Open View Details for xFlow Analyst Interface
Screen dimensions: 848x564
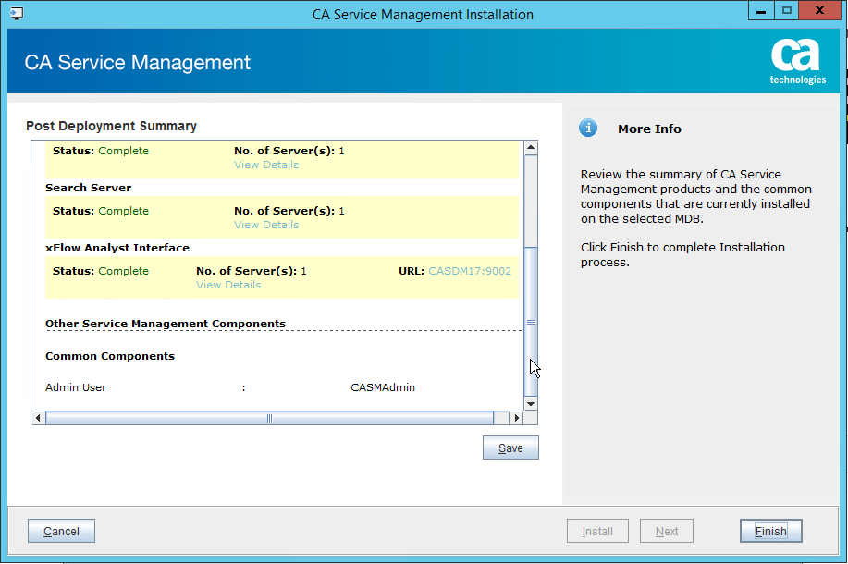(227, 285)
